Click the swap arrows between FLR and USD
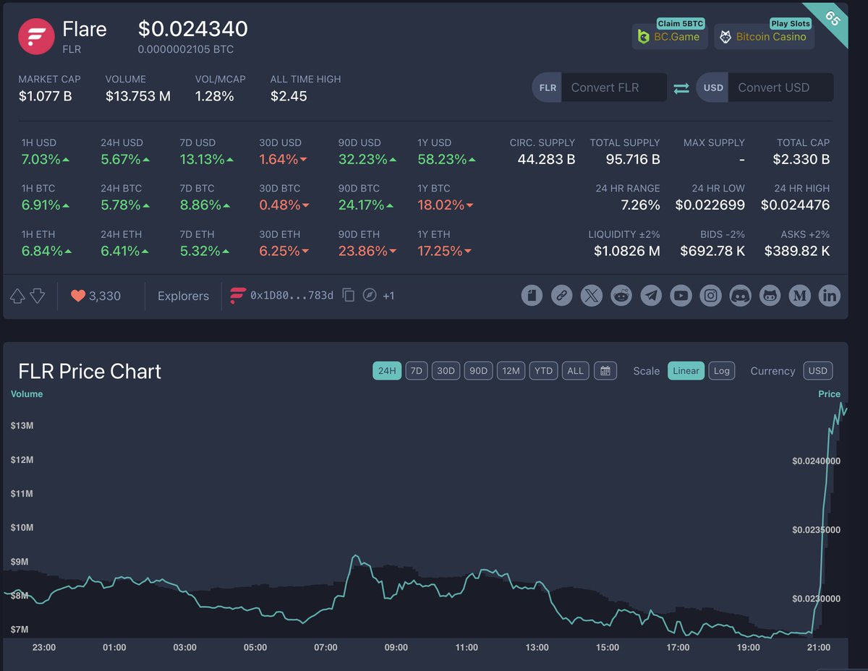This screenshot has height=671, width=868. [681, 88]
